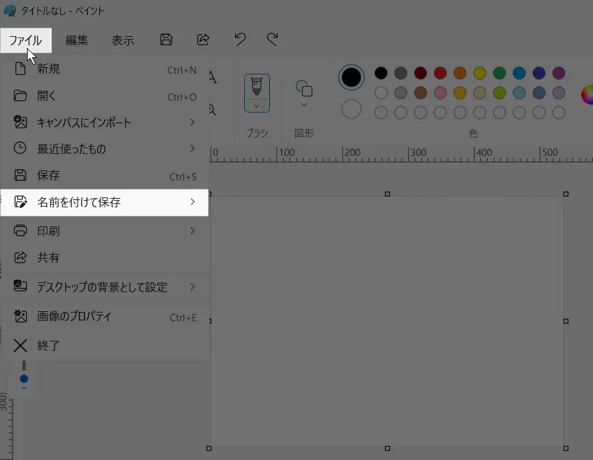Pick the lime green swatch in second row
The width and height of the screenshot is (593, 460).
click(499, 93)
